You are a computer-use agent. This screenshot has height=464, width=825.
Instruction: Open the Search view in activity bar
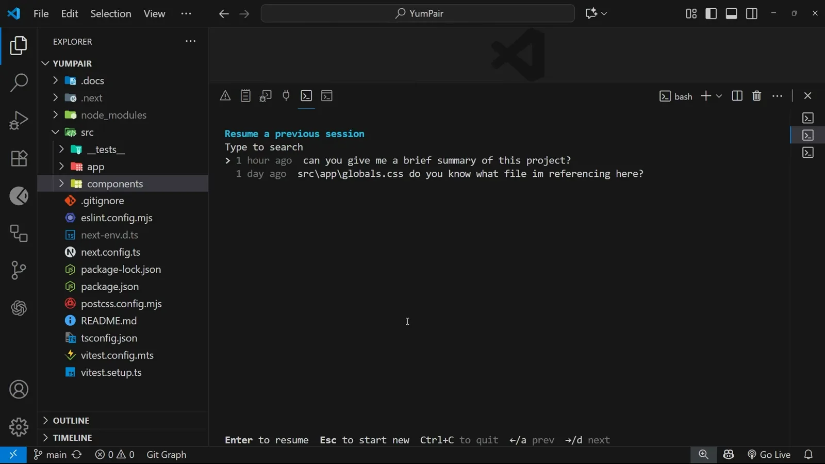coord(19,82)
